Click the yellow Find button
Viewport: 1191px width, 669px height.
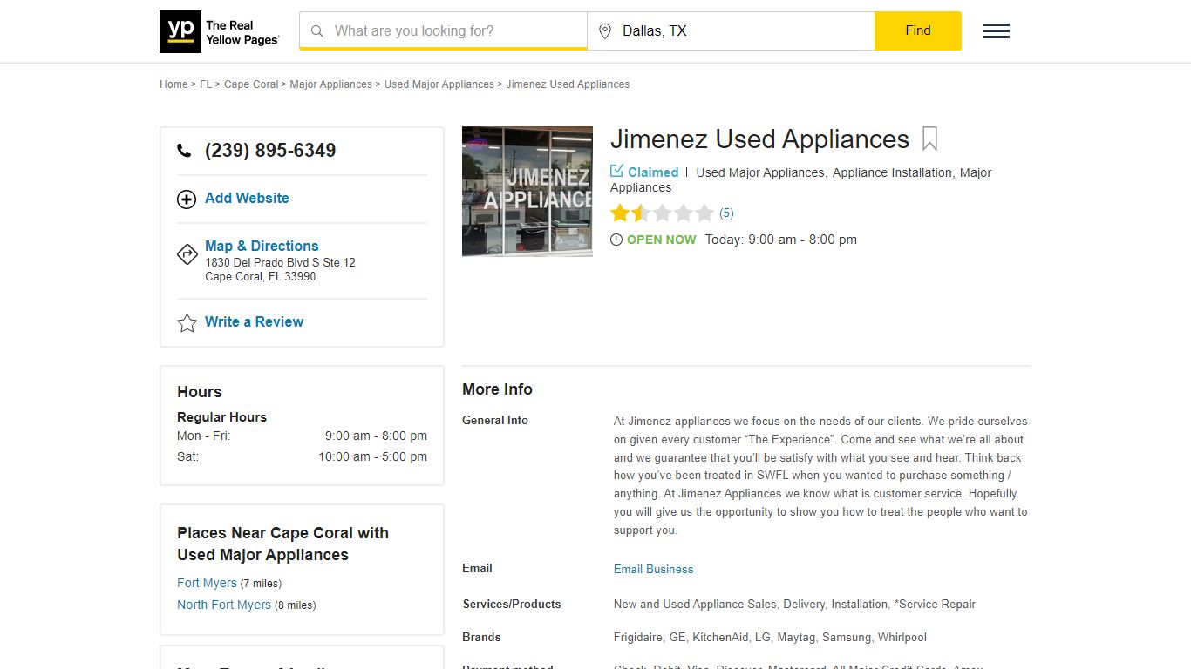pos(918,30)
